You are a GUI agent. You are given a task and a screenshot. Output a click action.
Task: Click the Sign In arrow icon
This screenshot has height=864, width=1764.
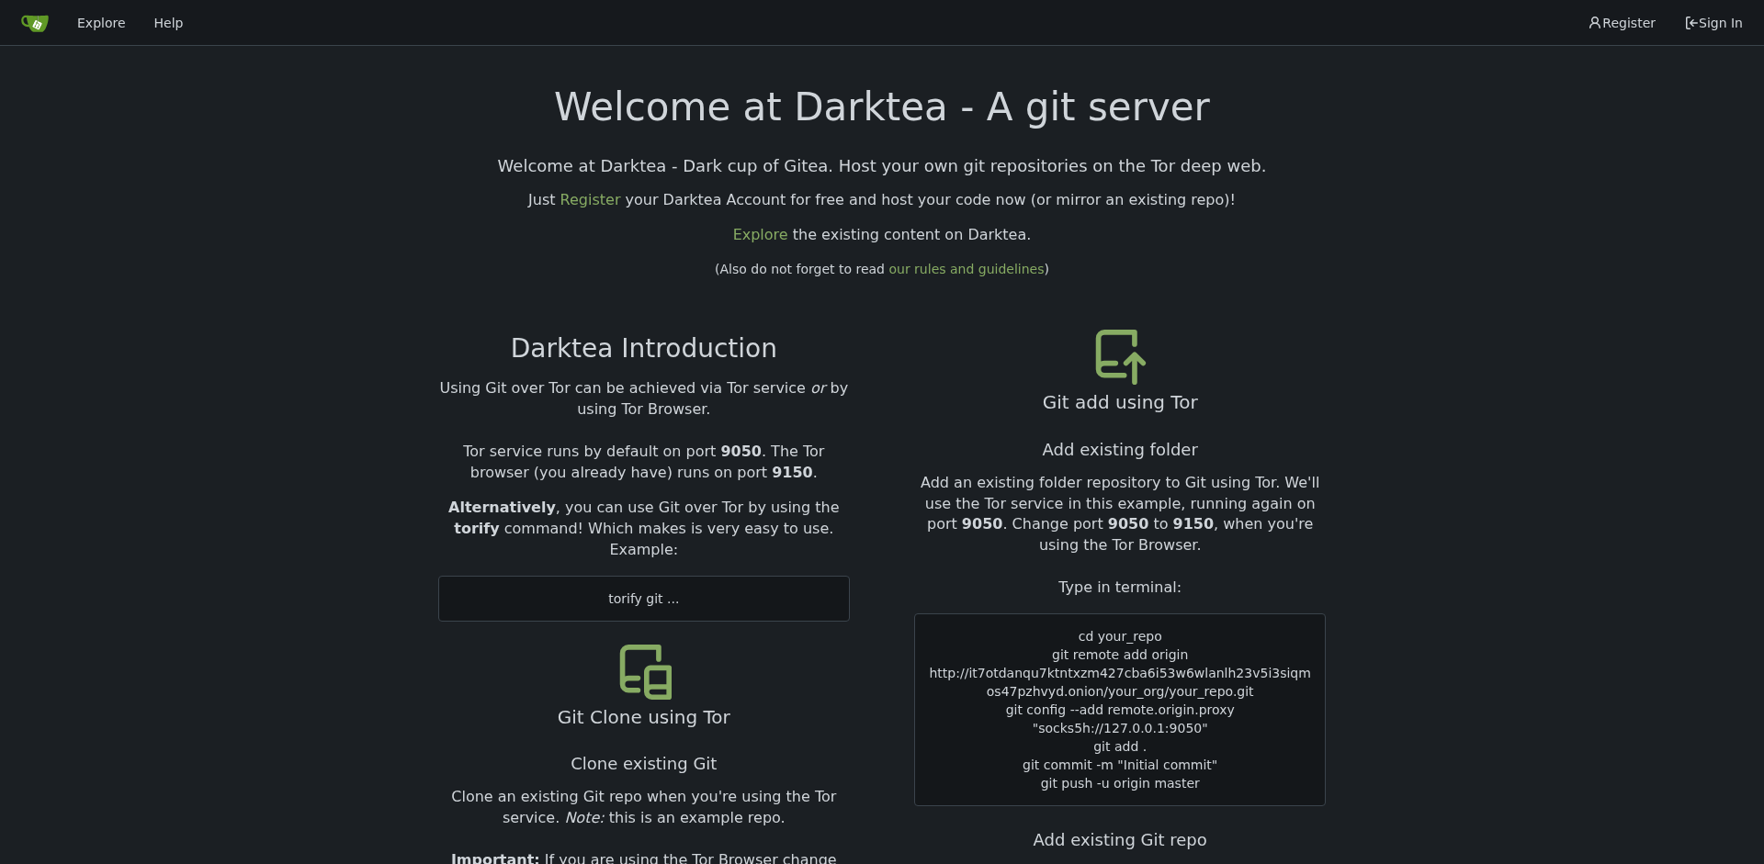tap(1690, 23)
